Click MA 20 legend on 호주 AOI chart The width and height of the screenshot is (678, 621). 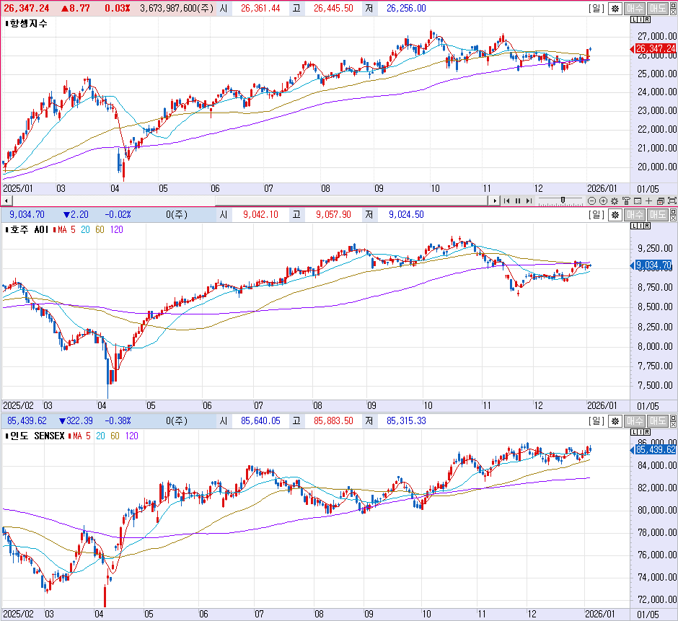(x=85, y=229)
